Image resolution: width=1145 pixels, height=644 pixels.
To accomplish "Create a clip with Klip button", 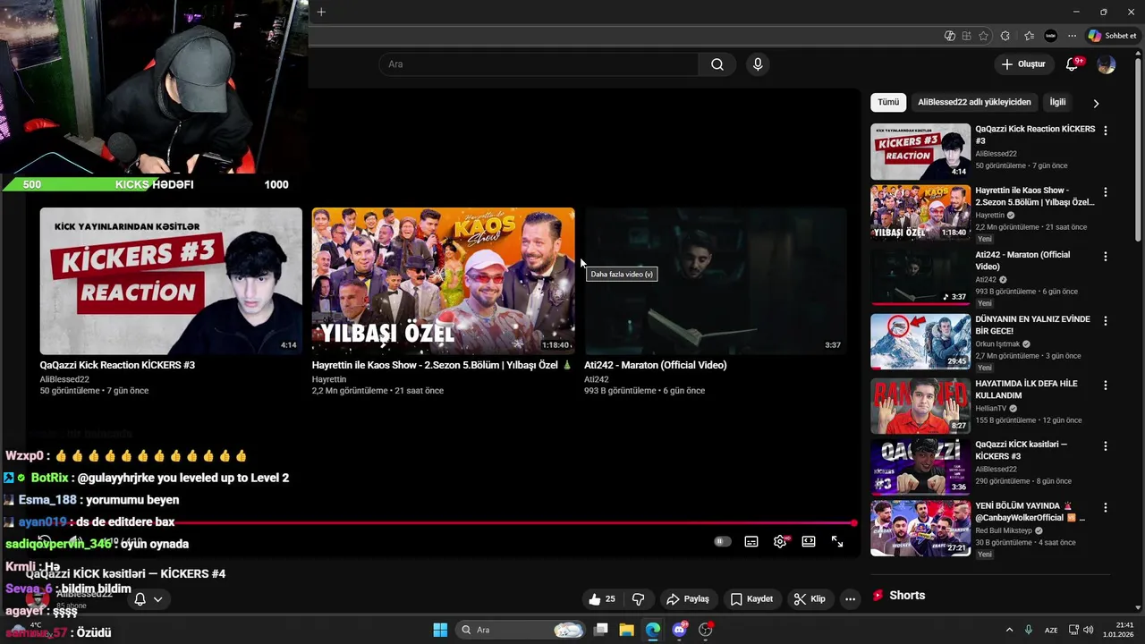I will coord(810,599).
